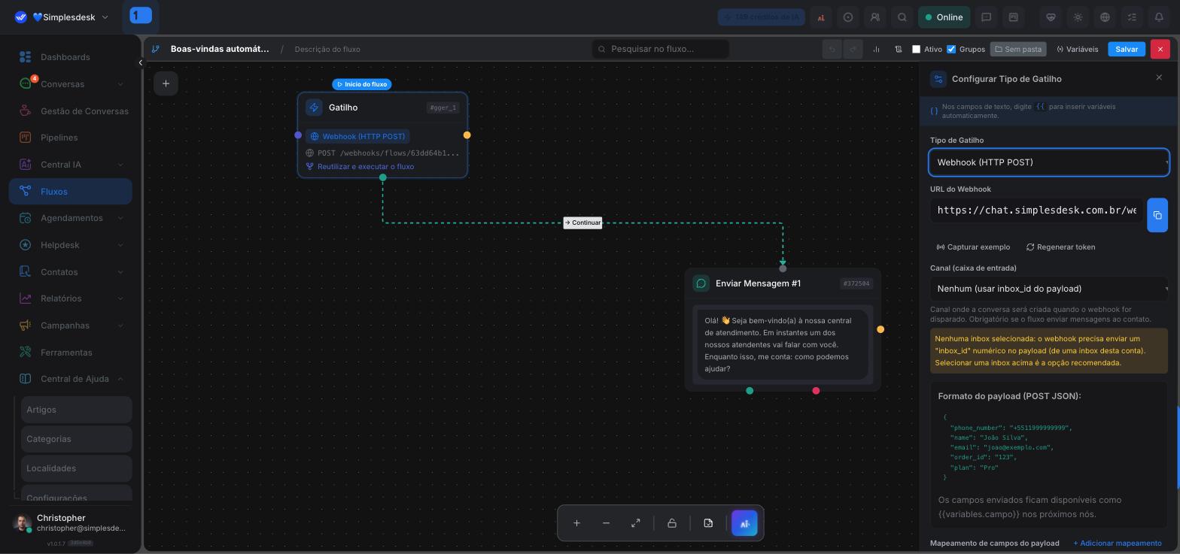Go to Pipelines in sidebar
Image resolution: width=1180 pixels, height=554 pixels.
[x=71, y=138]
